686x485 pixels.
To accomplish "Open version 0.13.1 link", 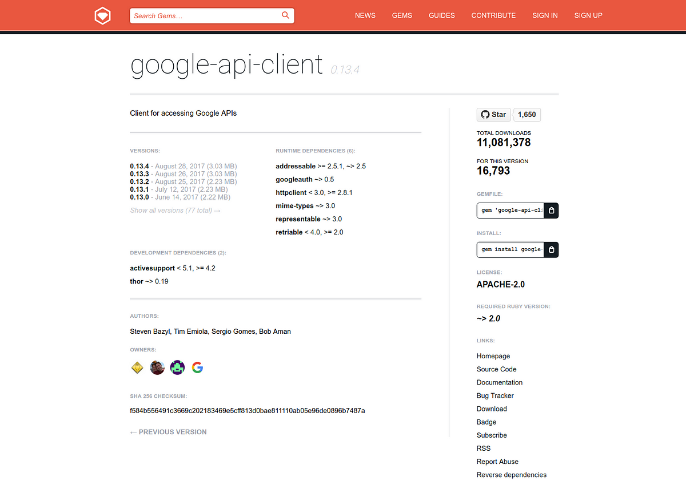I will pyautogui.click(x=139, y=189).
